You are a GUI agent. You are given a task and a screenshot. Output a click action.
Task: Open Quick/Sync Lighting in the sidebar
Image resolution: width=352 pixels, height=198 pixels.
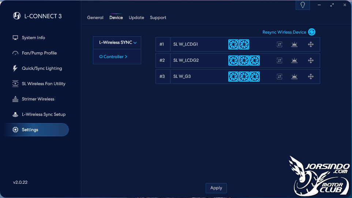(42, 68)
